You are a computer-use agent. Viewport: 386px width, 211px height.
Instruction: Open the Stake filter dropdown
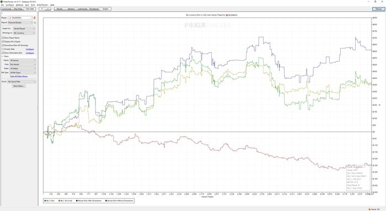coord(23,69)
